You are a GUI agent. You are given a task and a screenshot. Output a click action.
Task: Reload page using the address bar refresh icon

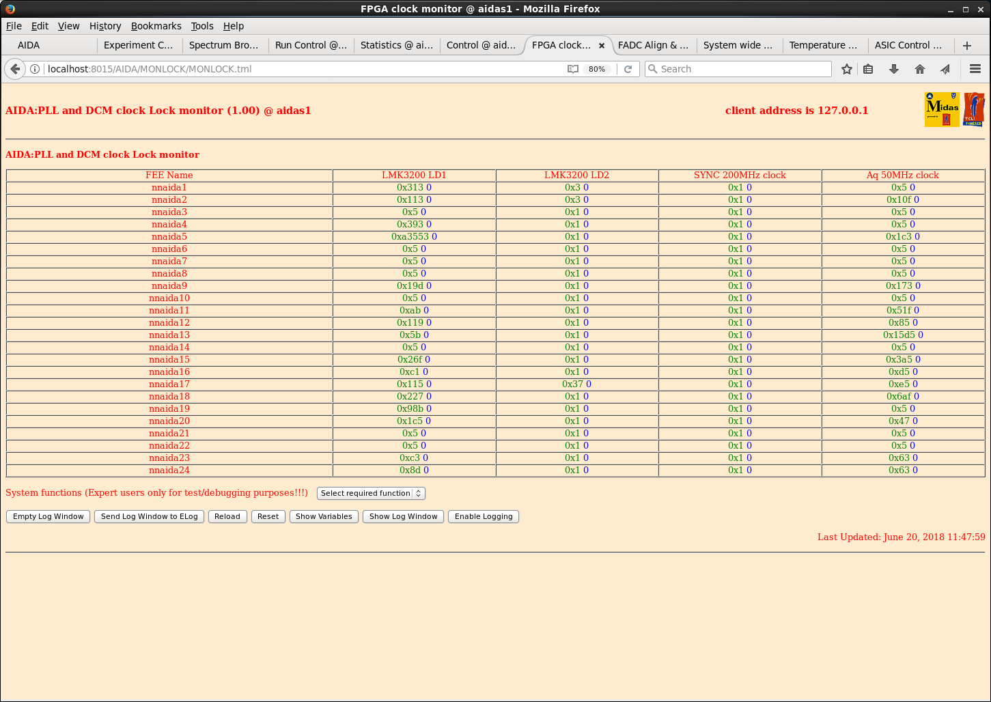[x=628, y=69]
